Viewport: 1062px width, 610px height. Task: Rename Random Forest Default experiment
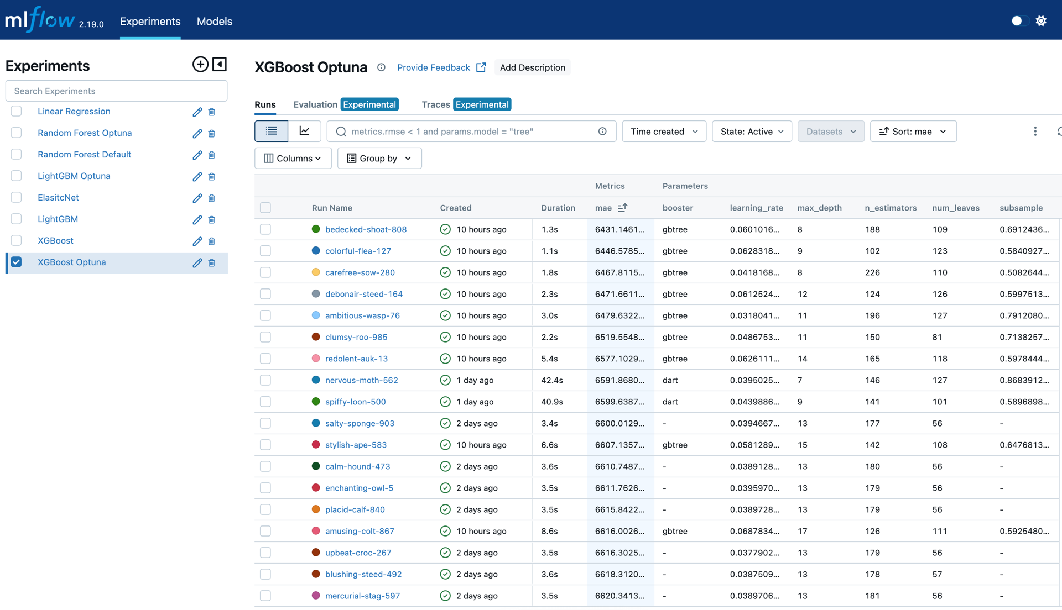(x=197, y=155)
